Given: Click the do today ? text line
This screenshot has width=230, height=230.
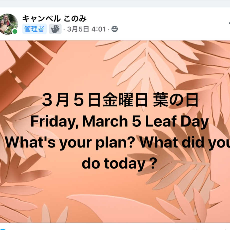Looking at the screenshot, I should [119, 163].
